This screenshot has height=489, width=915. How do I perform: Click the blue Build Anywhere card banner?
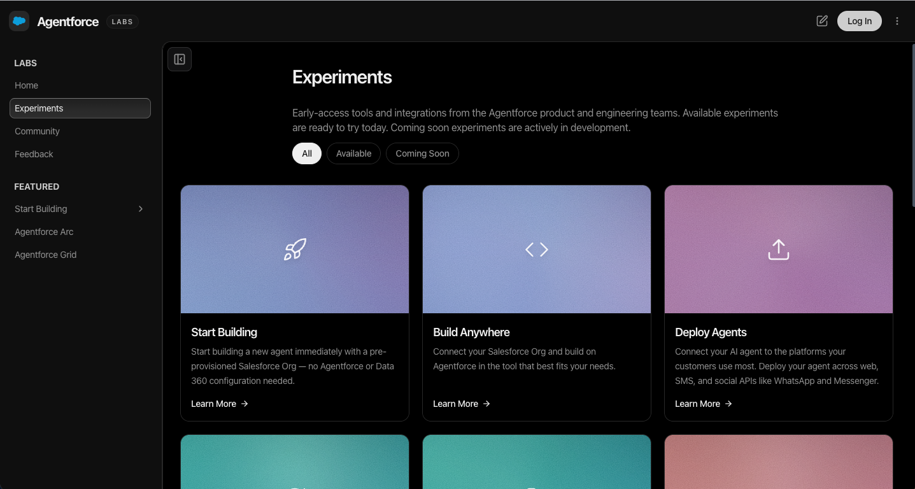point(537,250)
